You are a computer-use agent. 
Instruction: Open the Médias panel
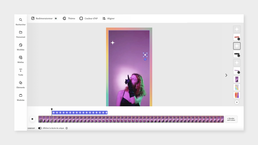click(x=21, y=60)
